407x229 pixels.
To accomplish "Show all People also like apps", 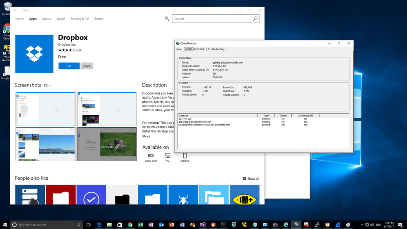I will (x=251, y=178).
